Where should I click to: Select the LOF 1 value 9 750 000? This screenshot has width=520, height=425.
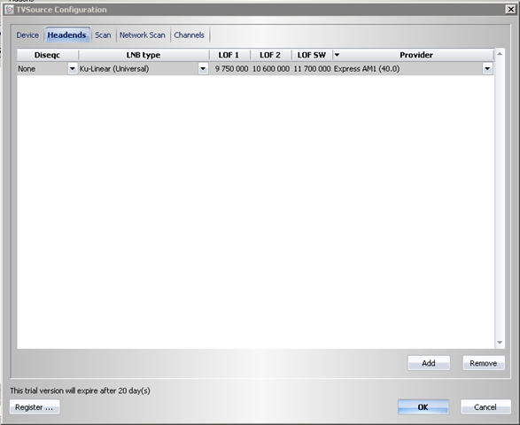point(231,69)
